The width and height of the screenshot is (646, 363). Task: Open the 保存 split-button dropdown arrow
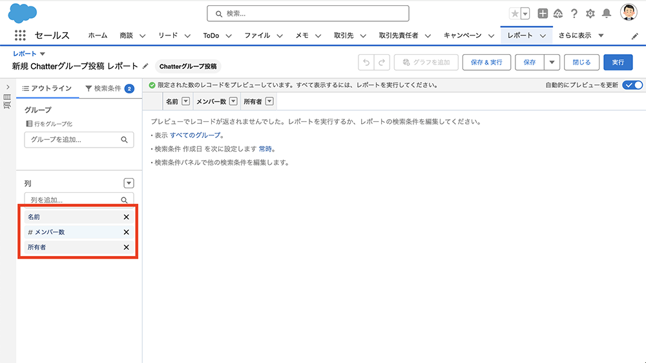coord(552,63)
